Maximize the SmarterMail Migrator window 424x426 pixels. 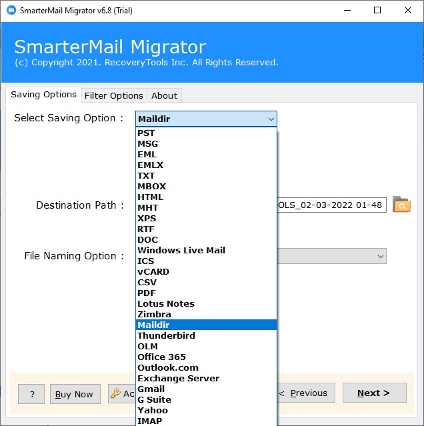[x=377, y=10]
